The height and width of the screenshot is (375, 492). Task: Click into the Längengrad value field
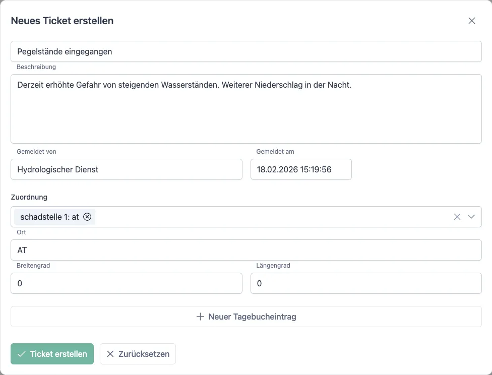pyautogui.click(x=366, y=283)
